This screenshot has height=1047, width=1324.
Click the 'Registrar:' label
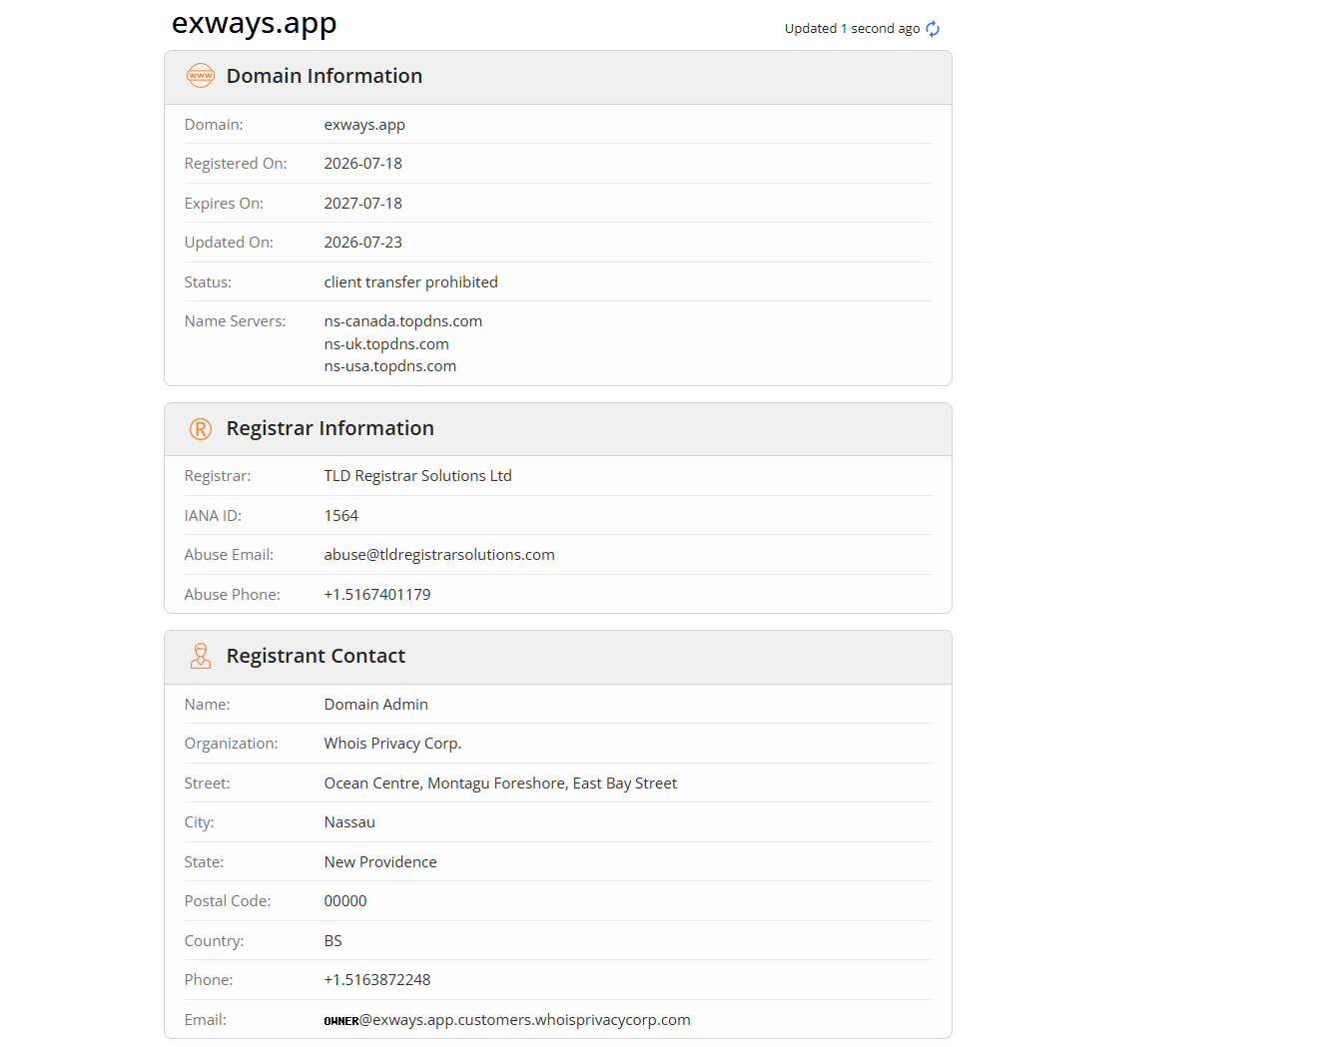coord(218,476)
